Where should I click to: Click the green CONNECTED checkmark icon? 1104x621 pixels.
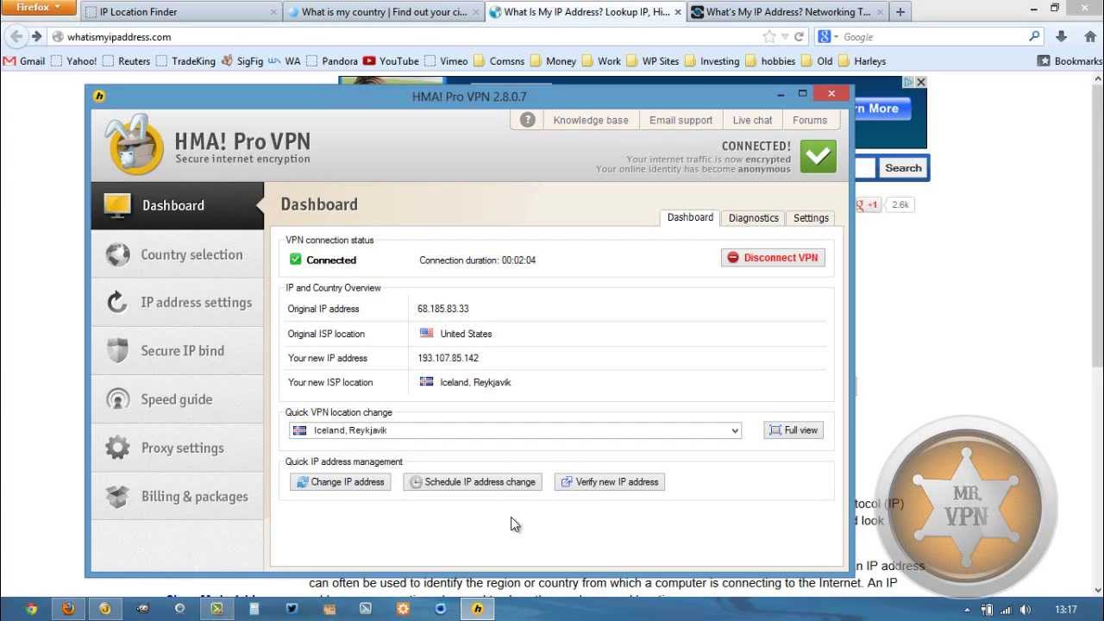tap(818, 156)
